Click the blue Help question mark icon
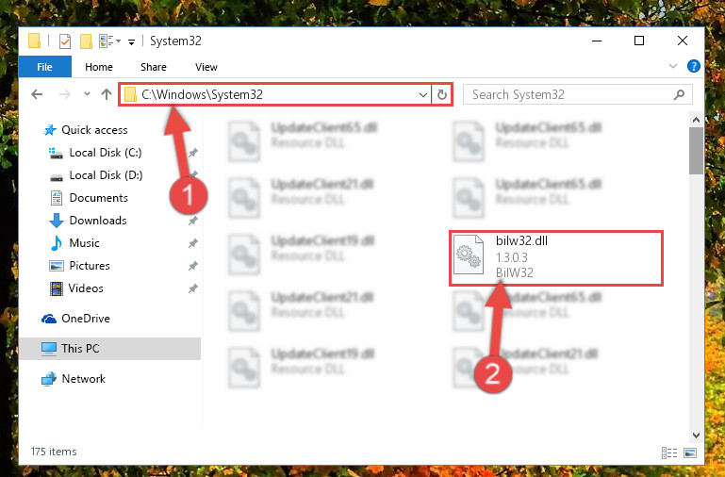The width and height of the screenshot is (725, 477). pyautogui.click(x=694, y=66)
